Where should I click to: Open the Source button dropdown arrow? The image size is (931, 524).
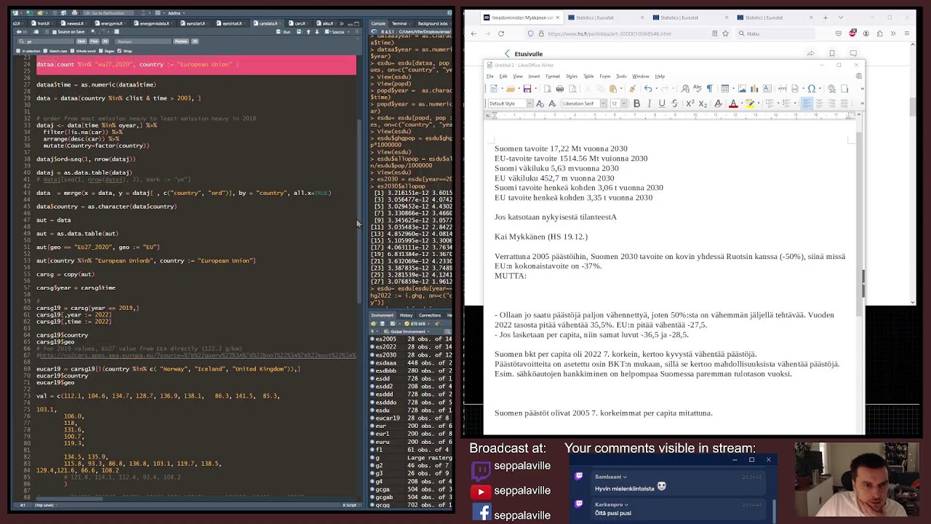[x=348, y=32]
